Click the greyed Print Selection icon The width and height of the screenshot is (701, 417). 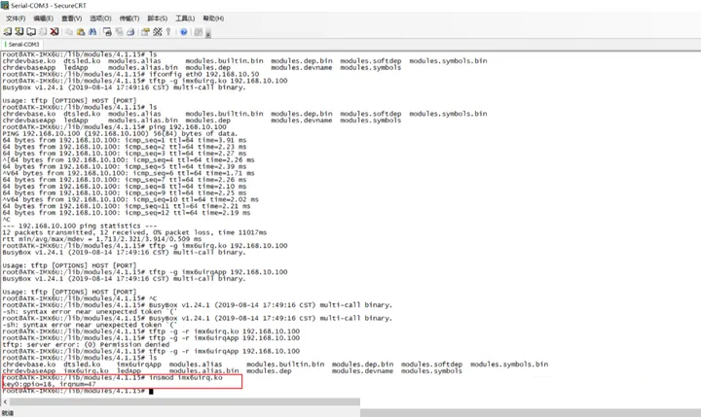point(119,32)
